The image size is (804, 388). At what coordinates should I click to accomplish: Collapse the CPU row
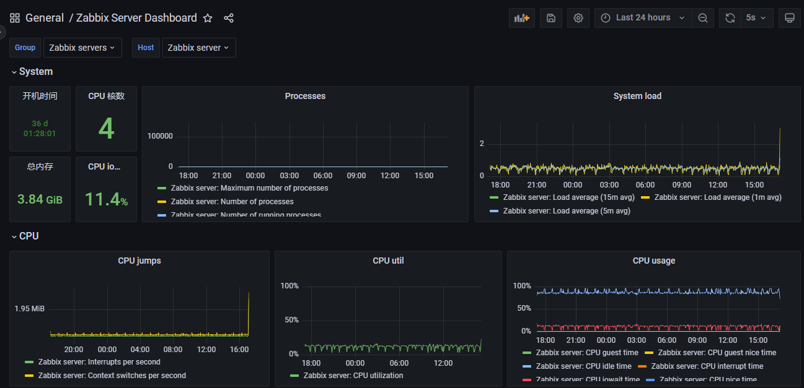tap(25, 236)
